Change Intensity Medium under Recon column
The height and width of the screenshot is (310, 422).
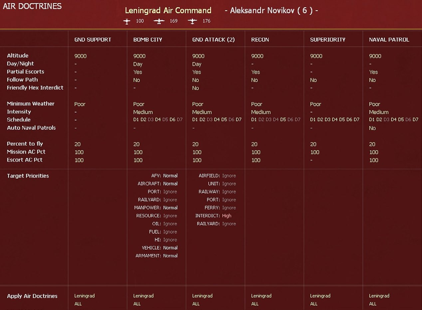pyautogui.click(x=261, y=112)
